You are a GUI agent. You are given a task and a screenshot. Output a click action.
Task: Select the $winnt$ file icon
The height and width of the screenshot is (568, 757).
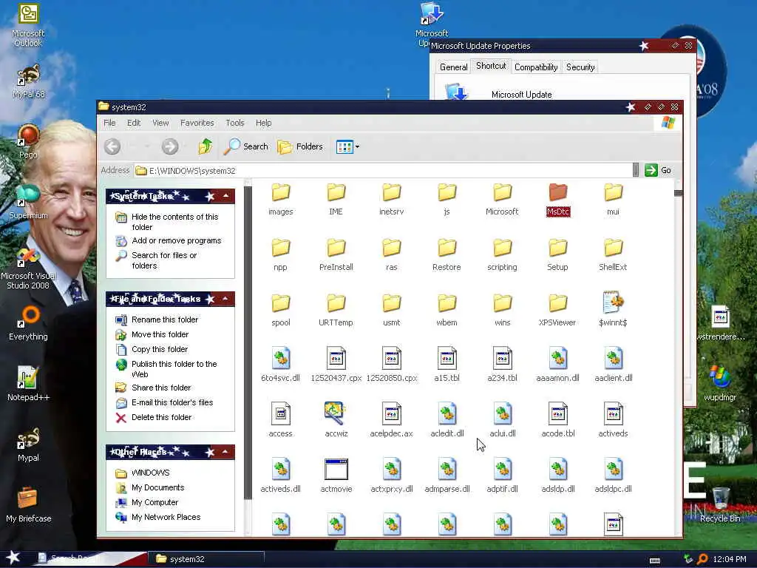click(613, 310)
